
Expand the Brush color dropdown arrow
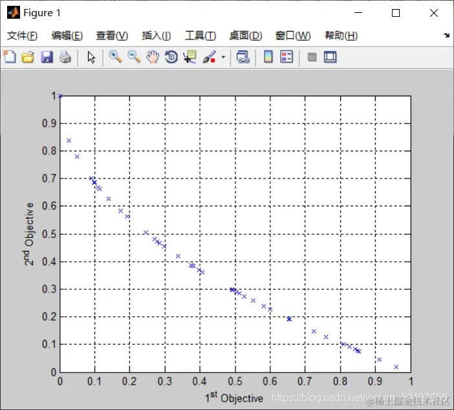(x=223, y=57)
